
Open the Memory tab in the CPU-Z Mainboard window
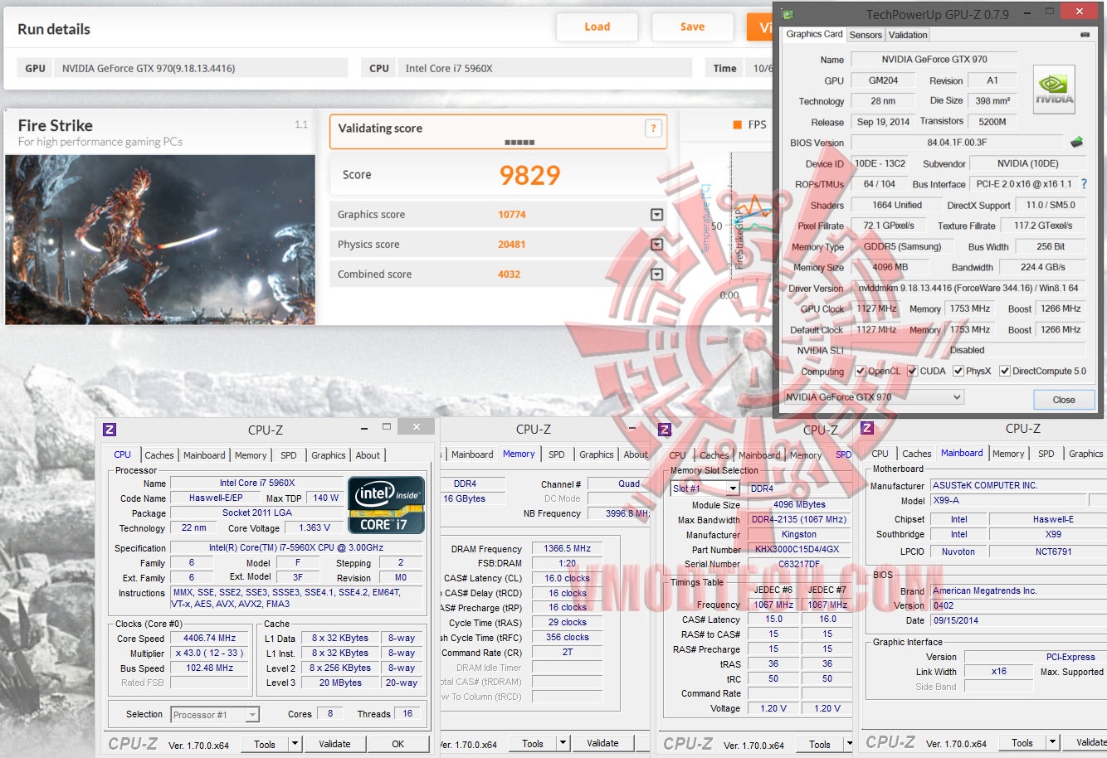(1008, 454)
